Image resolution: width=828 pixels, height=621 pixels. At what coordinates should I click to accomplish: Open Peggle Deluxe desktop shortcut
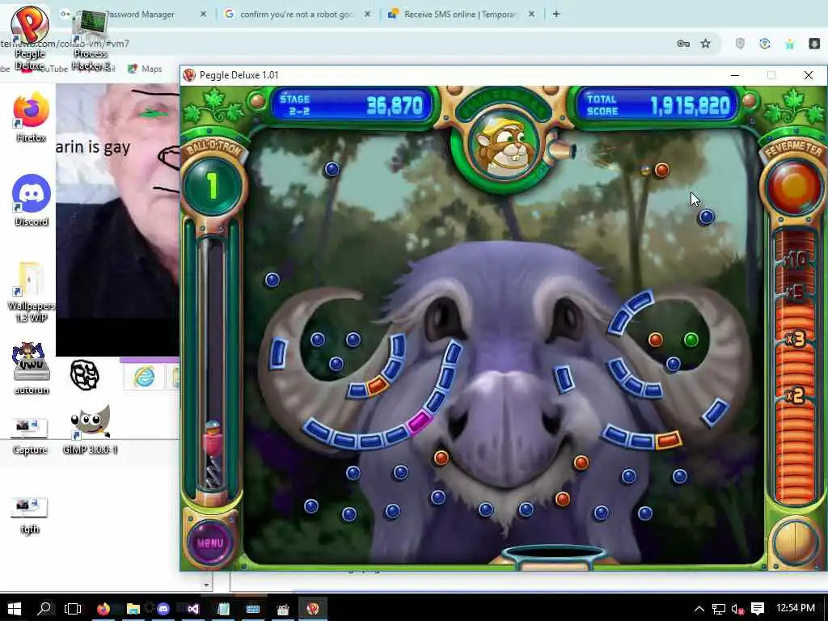tap(30, 38)
